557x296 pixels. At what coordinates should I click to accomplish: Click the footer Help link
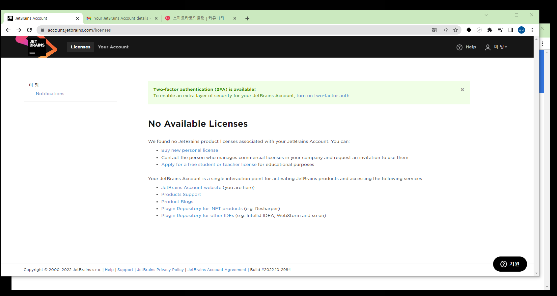(109, 270)
